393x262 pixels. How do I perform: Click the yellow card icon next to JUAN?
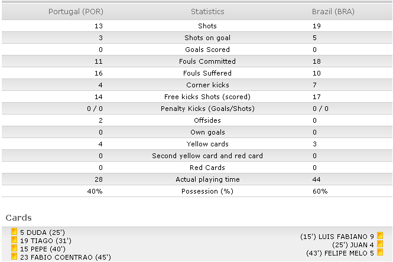tap(380, 244)
